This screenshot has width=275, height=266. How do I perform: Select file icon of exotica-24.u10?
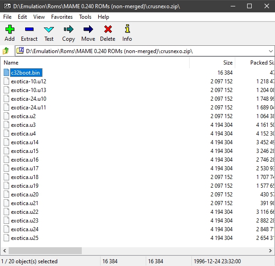[6, 98]
